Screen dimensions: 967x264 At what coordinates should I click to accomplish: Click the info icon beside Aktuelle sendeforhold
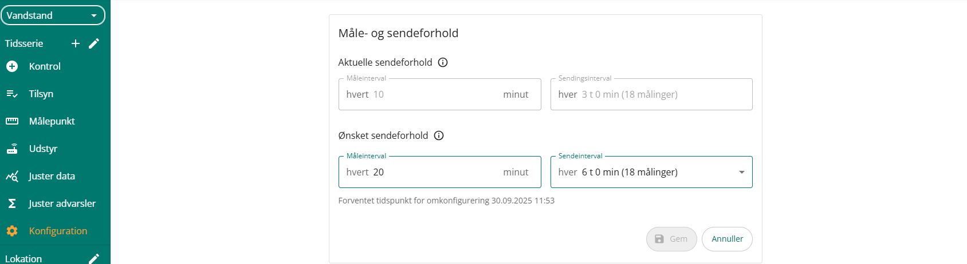pos(443,62)
